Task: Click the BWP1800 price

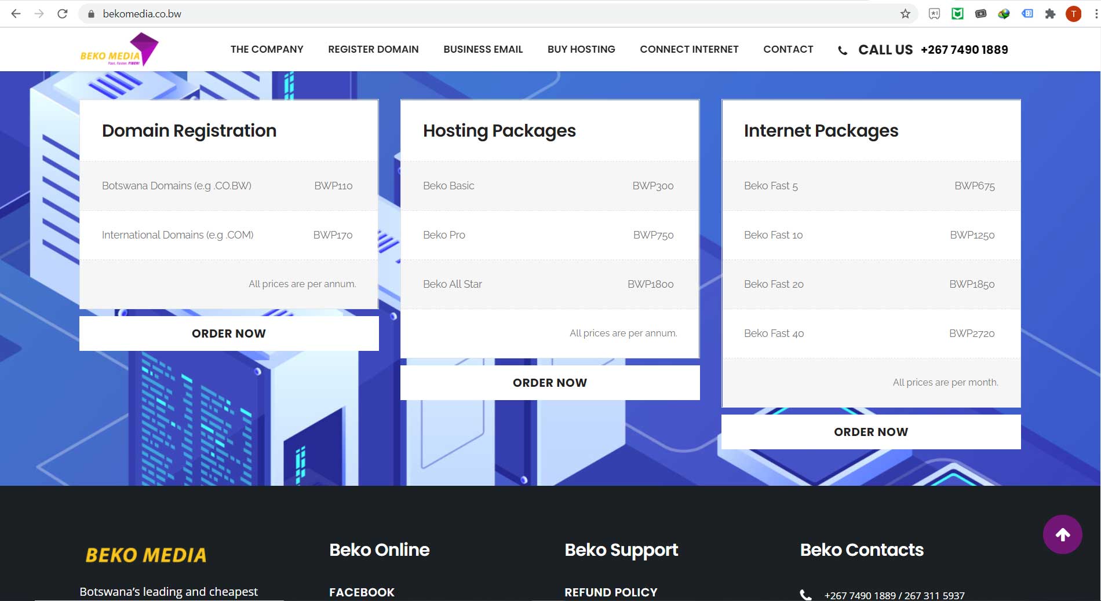Action: (650, 284)
